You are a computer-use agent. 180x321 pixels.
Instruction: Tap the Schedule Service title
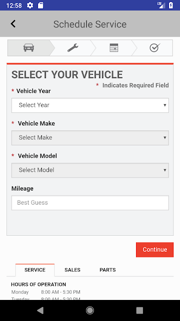click(90, 24)
